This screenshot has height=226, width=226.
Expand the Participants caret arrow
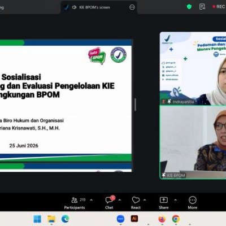click(92, 200)
